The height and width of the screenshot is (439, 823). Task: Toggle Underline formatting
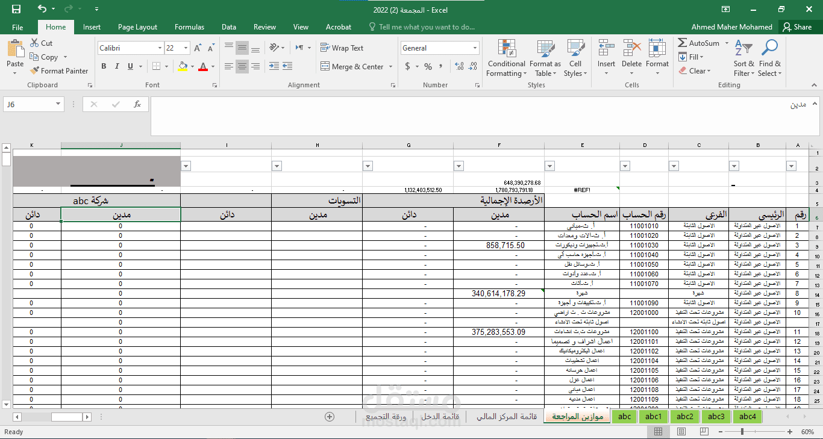130,67
